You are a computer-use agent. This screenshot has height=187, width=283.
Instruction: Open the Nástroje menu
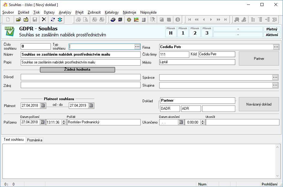(129, 12)
